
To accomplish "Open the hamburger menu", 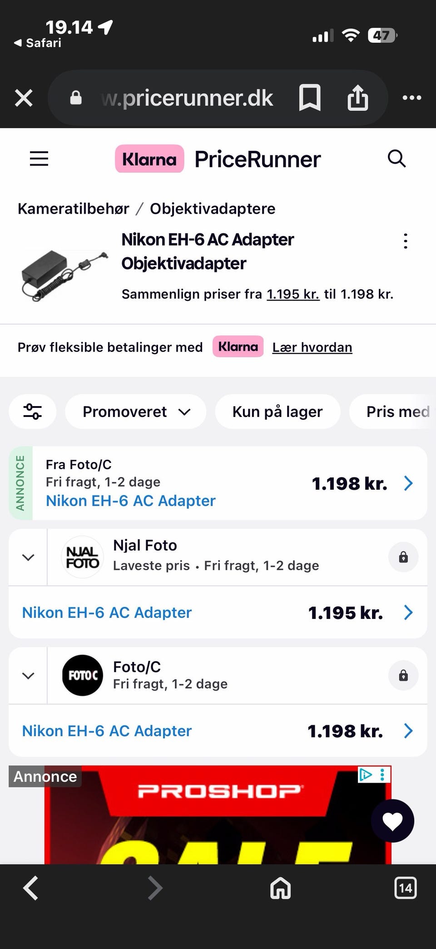I will coord(39,159).
